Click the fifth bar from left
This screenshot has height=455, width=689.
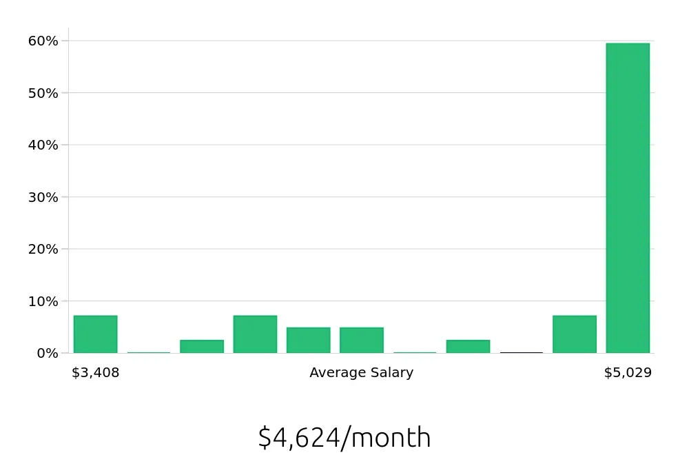coord(308,341)
